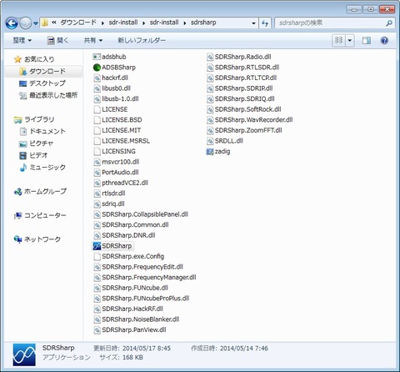
Task: Select the SDRSharp application icon in the file list
Action: pos(97,246)
